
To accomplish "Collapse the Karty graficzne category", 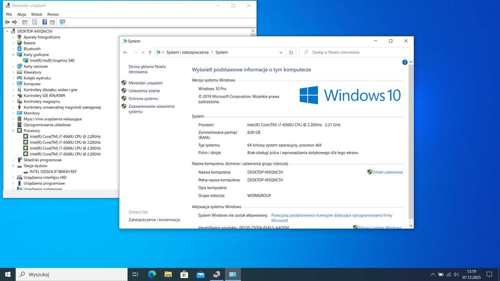I will (x=13, y=54).
